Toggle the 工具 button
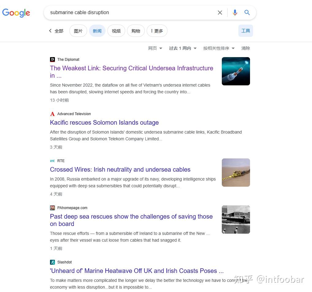 pos(246,31)
